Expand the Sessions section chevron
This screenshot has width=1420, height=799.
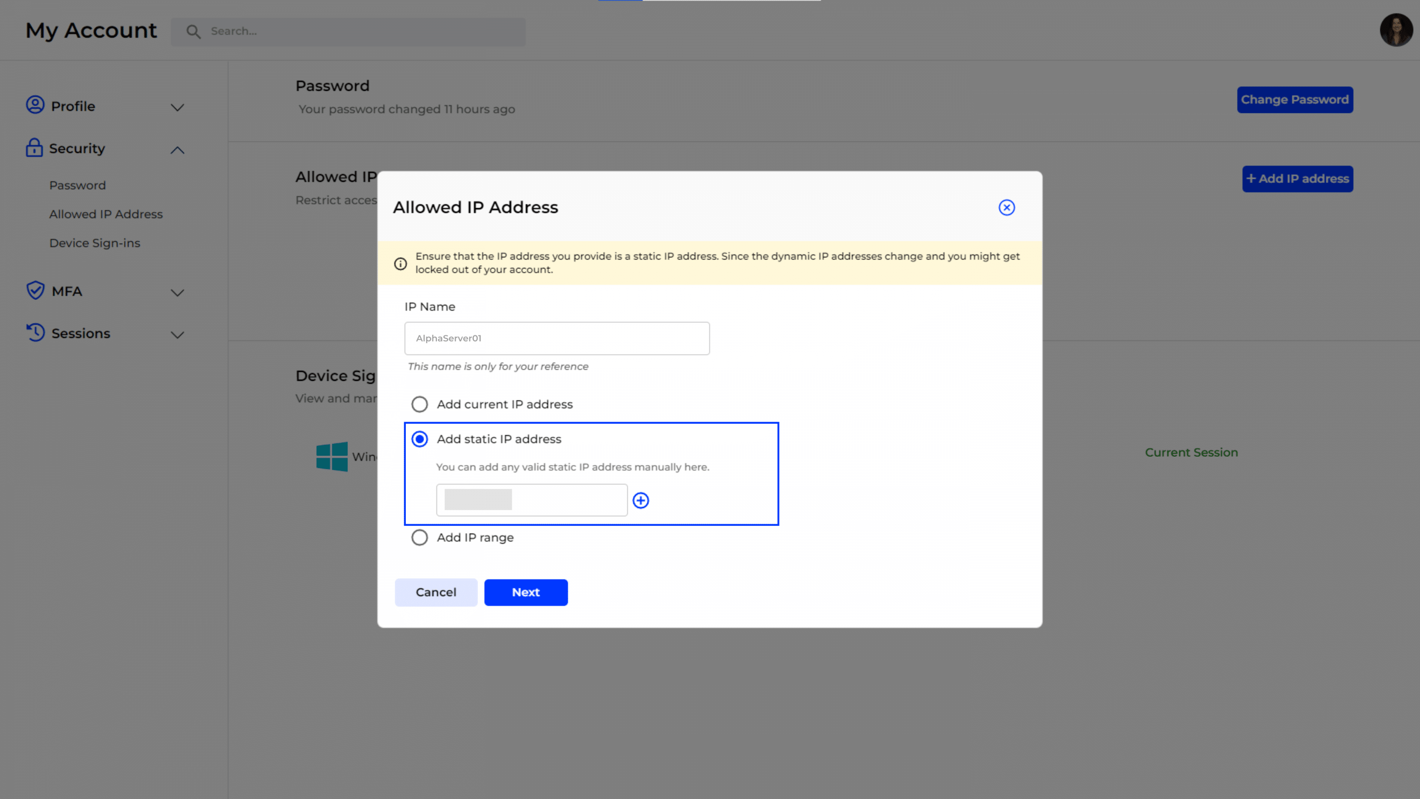click(177, 335)
